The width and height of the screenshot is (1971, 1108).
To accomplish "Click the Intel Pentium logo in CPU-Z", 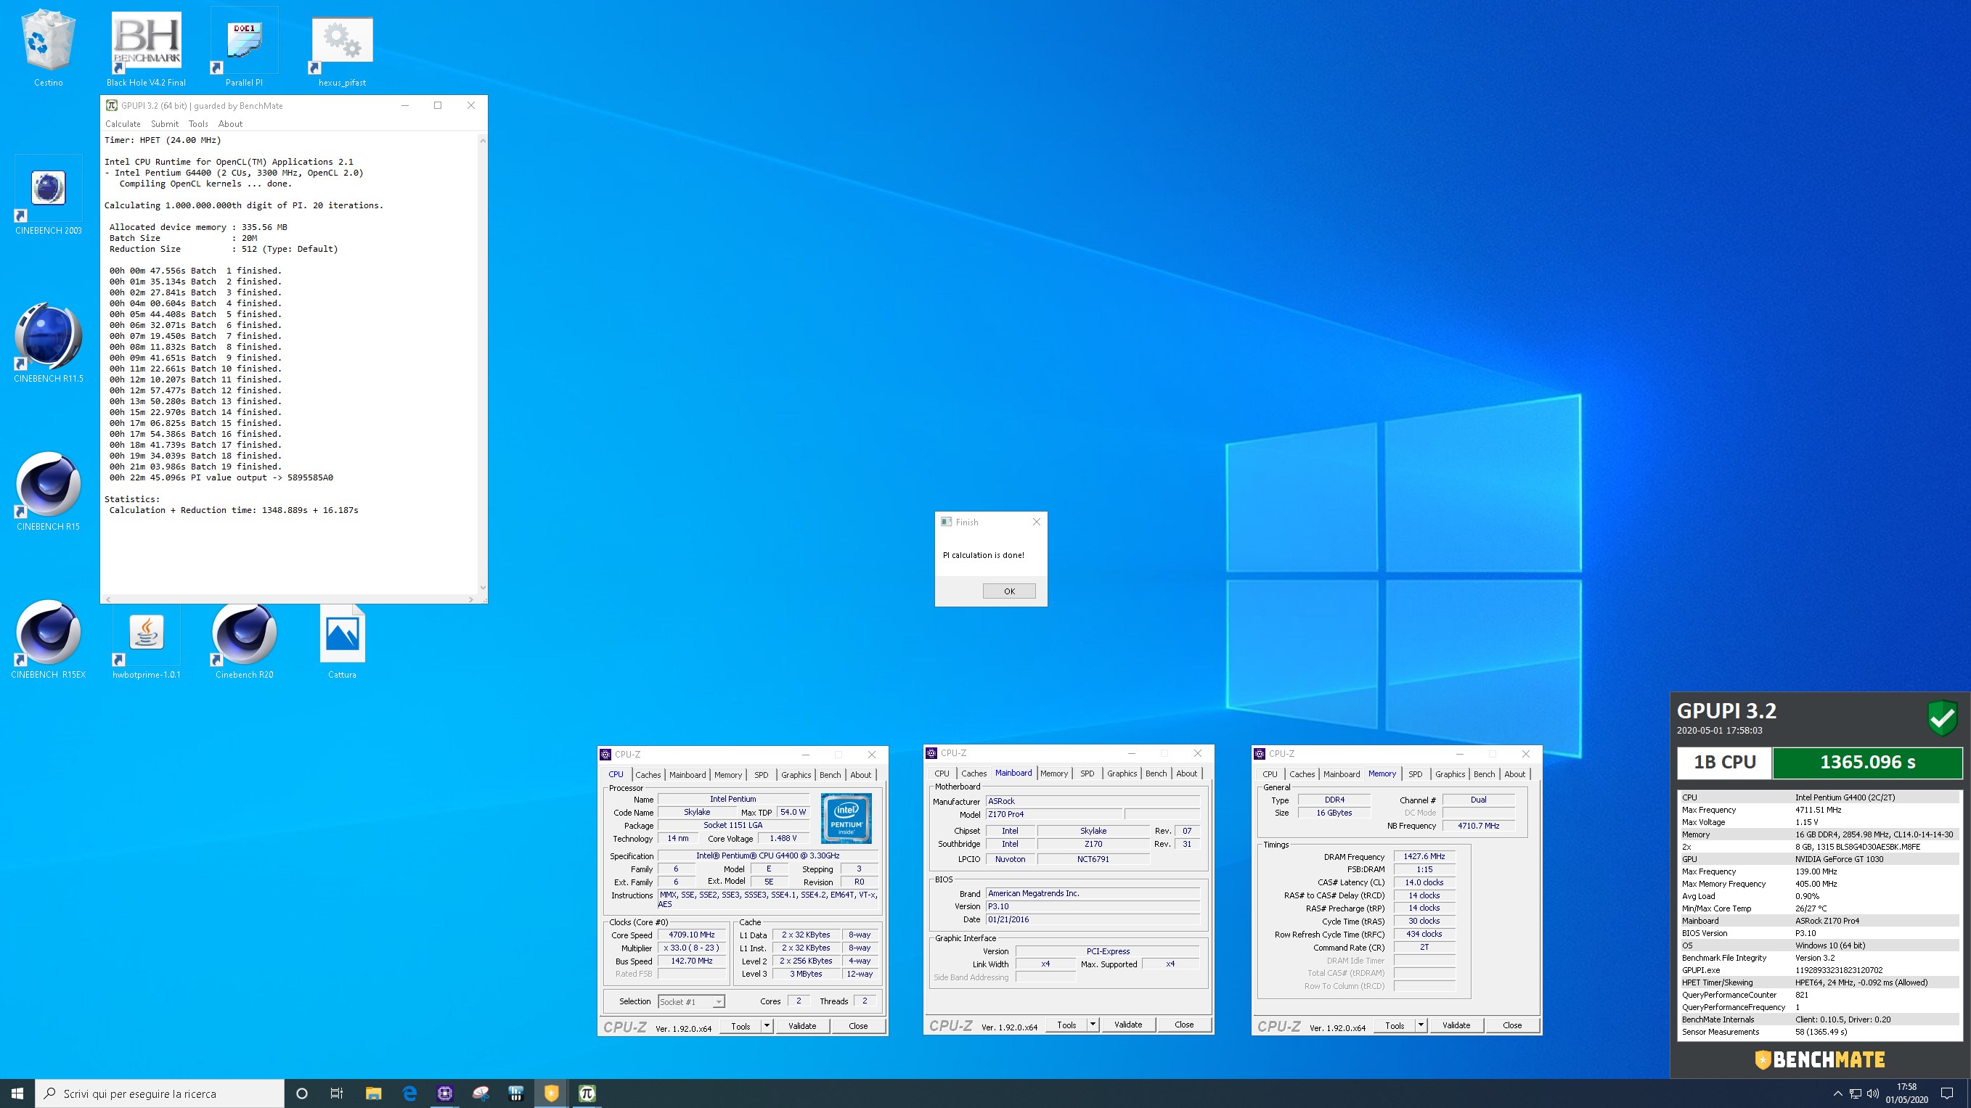I will click(846, 818).
